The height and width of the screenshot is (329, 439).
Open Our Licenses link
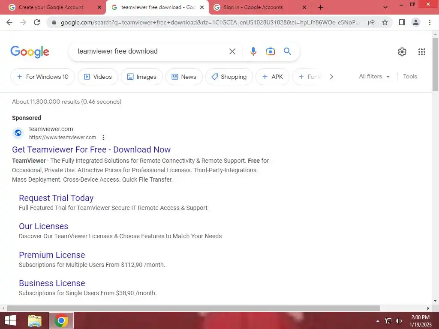(x=43, y=226)
